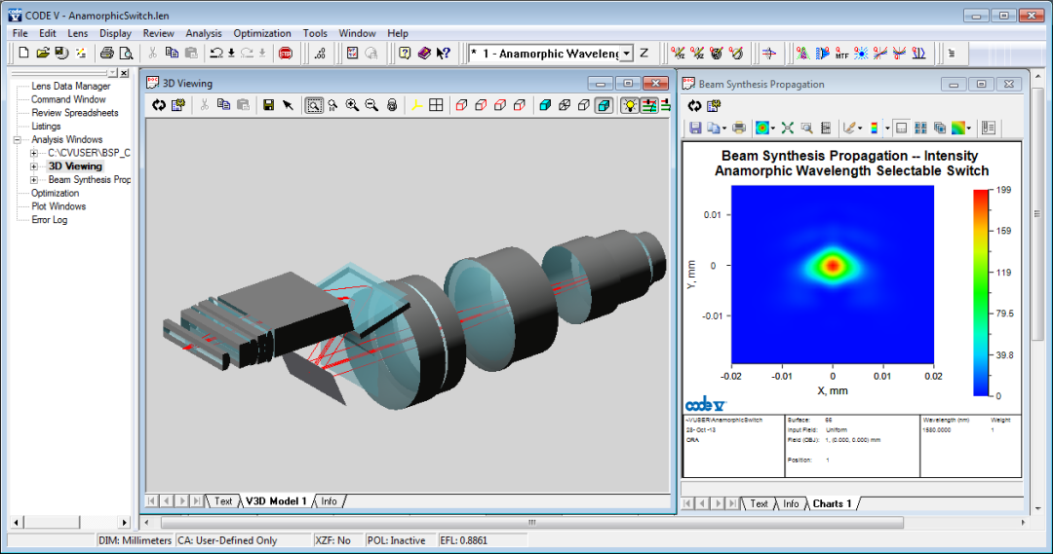Collapse the Analysis Windows tree node
1053x554 pixels.
20,140
